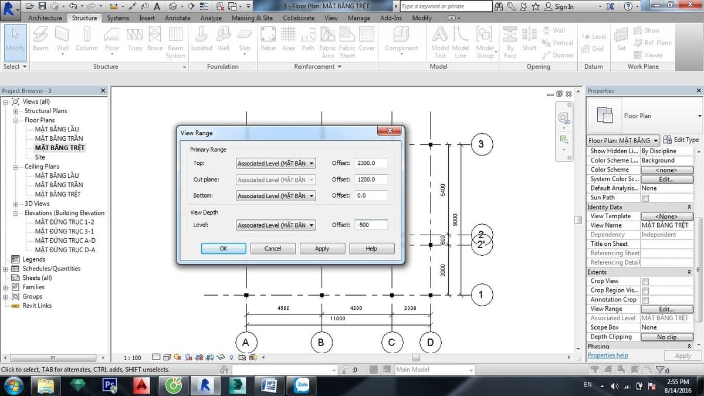The image size is (704, 396).
Task: Select the Brace tool
Action: [155, 39]
